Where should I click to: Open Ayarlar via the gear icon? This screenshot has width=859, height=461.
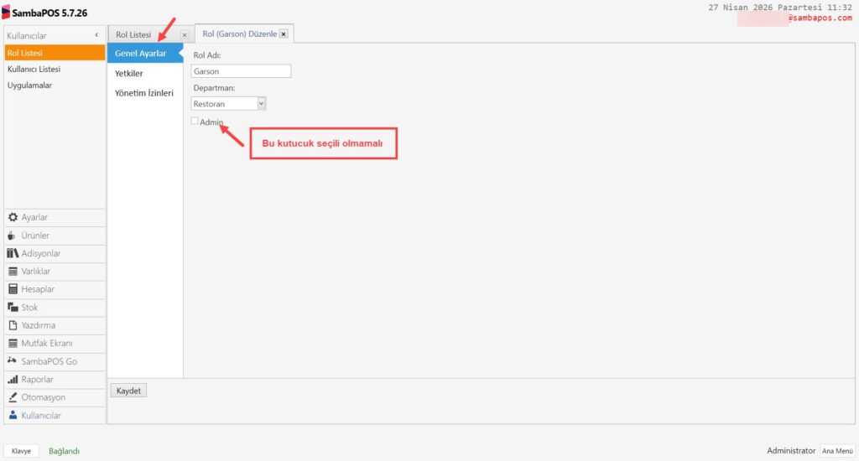(x=13, y=217)
